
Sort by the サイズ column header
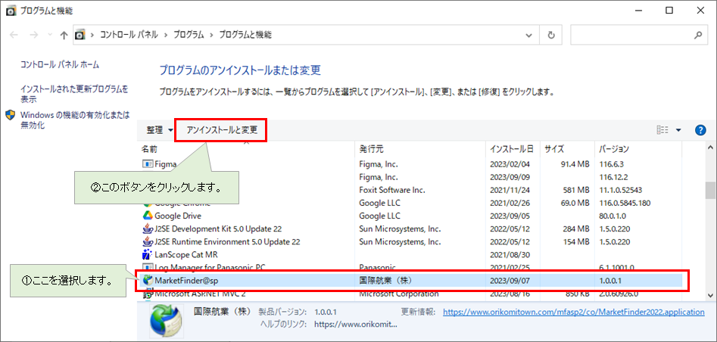coord(568,149)
